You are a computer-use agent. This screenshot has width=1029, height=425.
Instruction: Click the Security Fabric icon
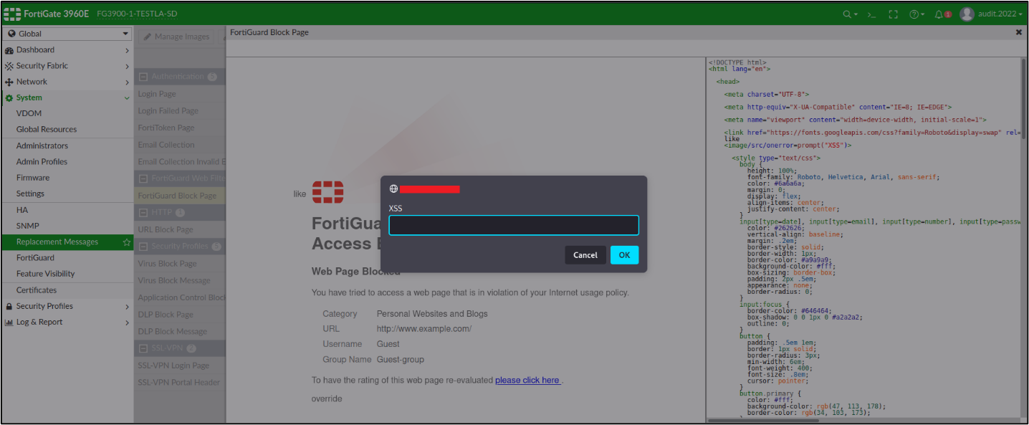click(9, 66)
